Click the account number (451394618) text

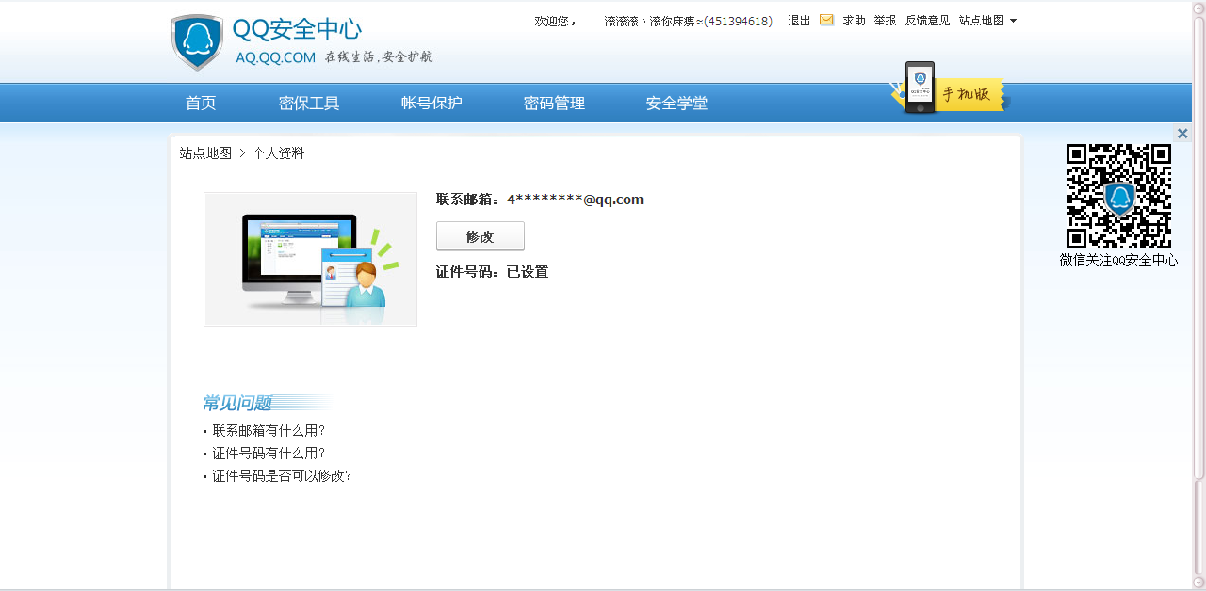pyautogui.click(x=738, y=21)
